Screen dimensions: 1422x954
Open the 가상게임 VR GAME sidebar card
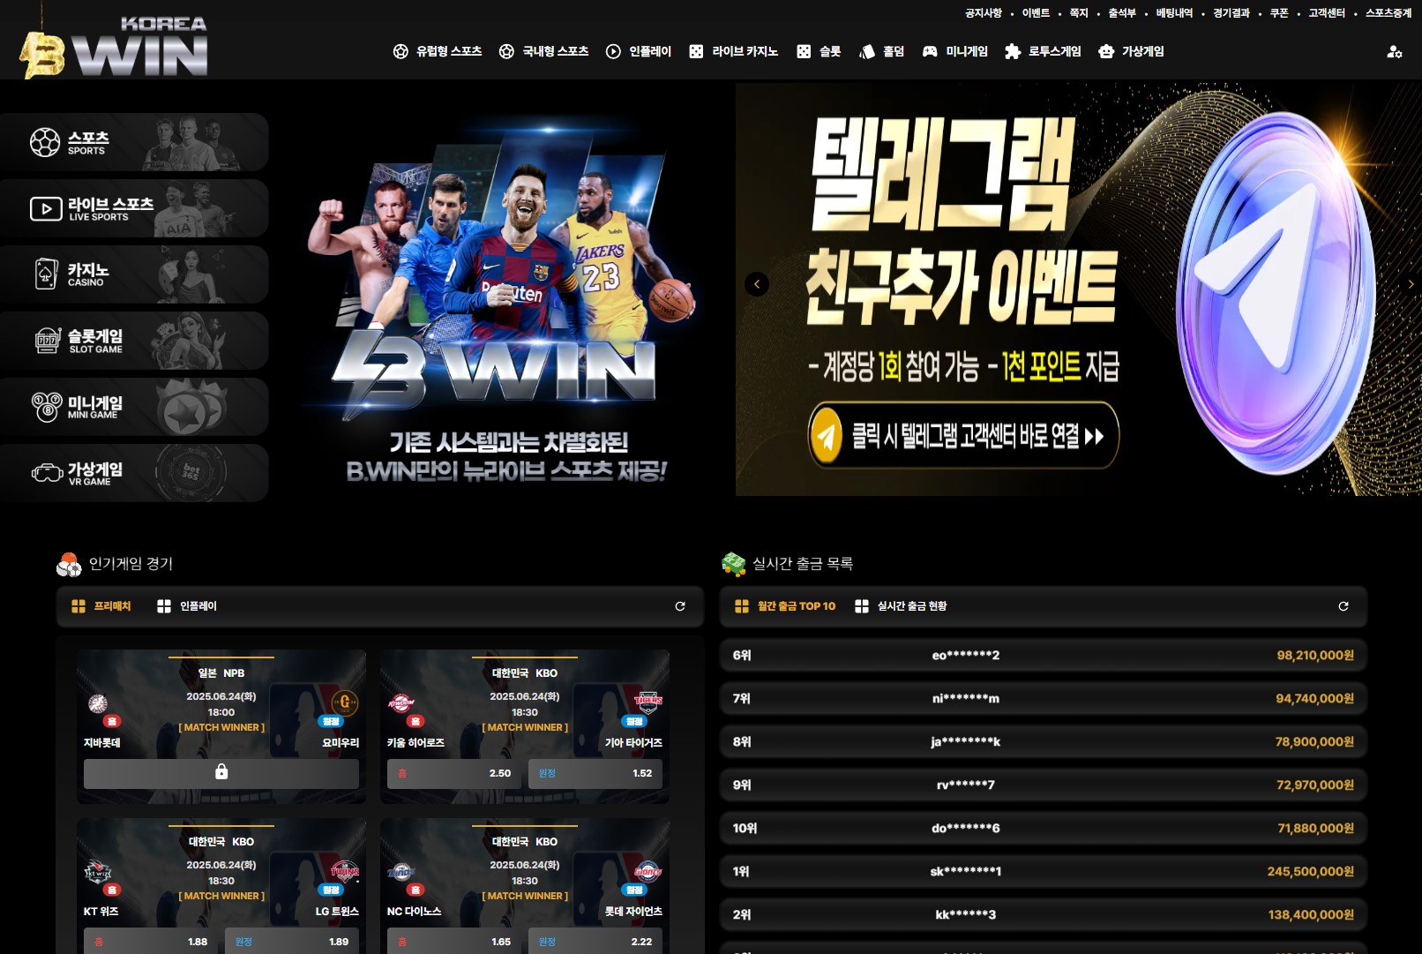tap(134, 473)
